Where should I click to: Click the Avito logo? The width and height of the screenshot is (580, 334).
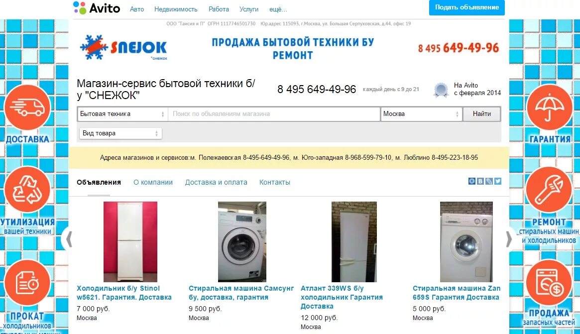97,8
